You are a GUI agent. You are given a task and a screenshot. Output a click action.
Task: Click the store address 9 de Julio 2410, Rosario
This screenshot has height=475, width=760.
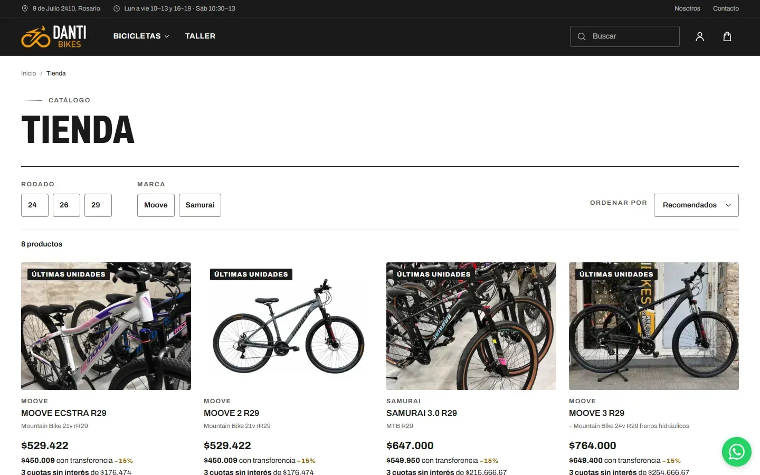coord(66,8)
